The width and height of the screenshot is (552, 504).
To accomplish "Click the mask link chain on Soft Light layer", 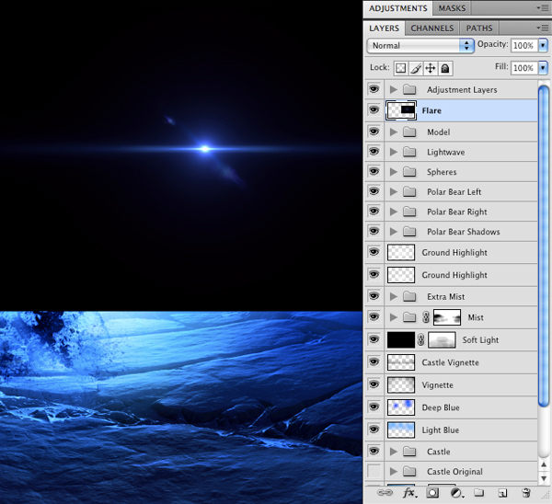I will click(x=421, y=340).
